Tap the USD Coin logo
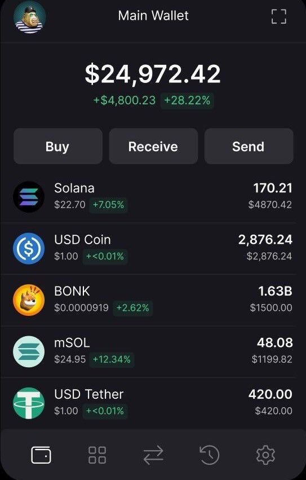 click(29, 248)
